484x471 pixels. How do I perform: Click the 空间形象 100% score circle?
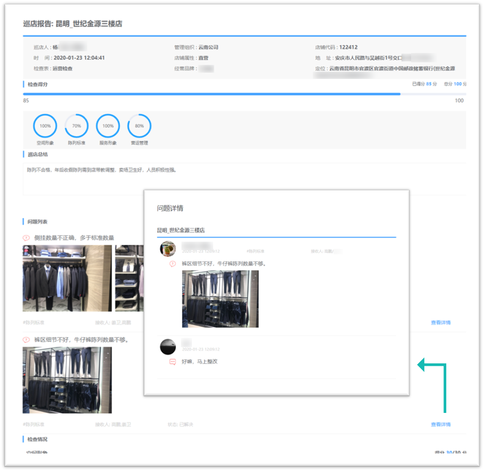(45, 126)
